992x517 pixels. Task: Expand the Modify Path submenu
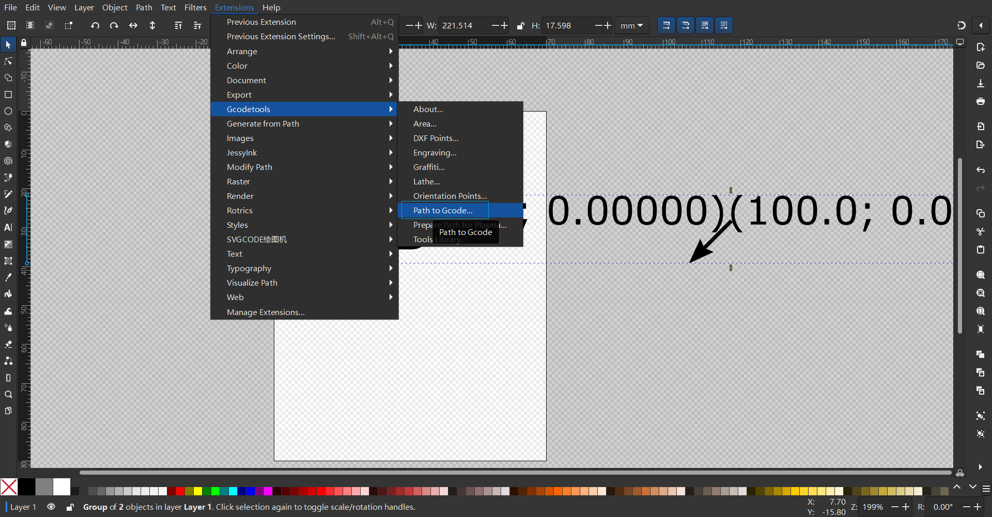tap(304, 167)
